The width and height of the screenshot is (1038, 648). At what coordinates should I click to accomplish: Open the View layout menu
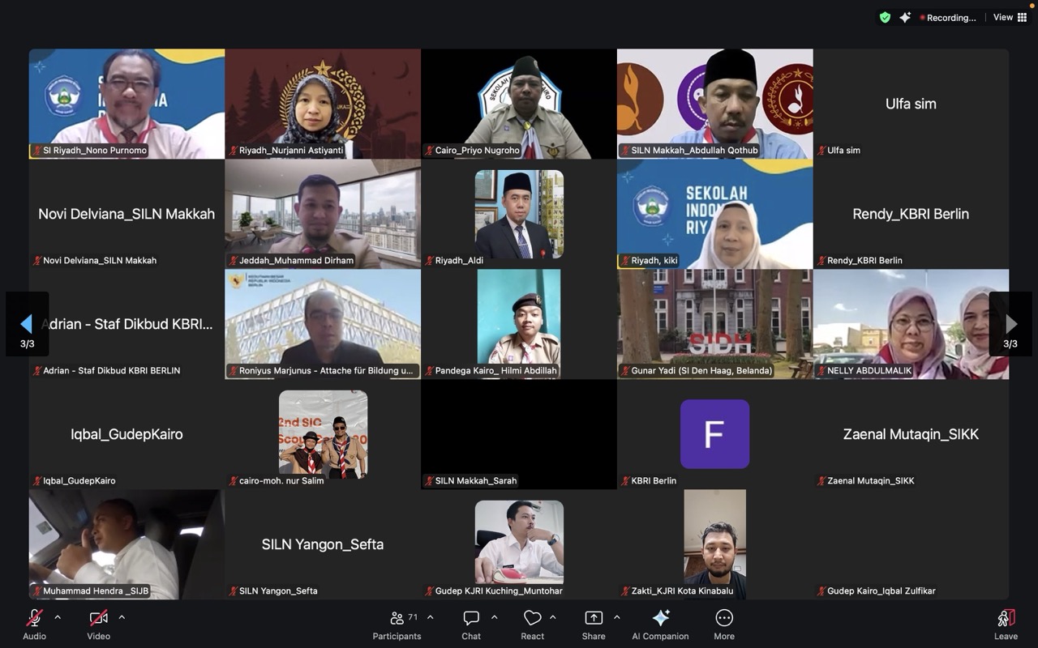click(x=1010, y=17)
